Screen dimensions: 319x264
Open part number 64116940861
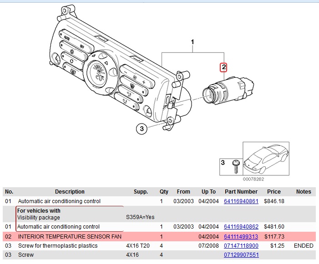pos(241,201)
